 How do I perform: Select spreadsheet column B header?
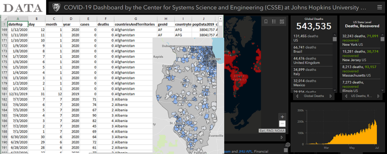pyautogui.click(x=36, y=18)
